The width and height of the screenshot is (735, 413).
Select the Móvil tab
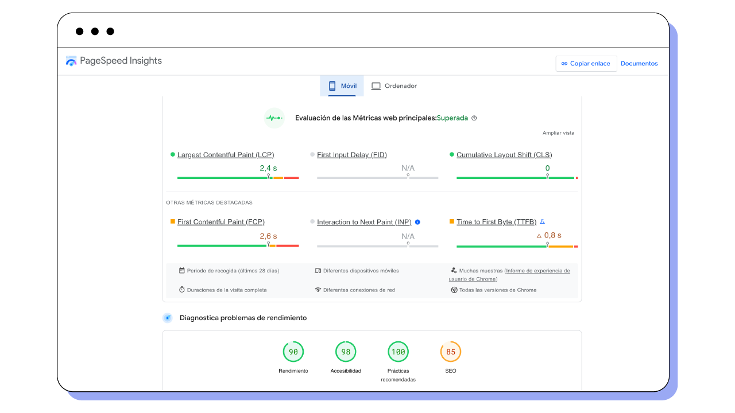tap(342, 85)
